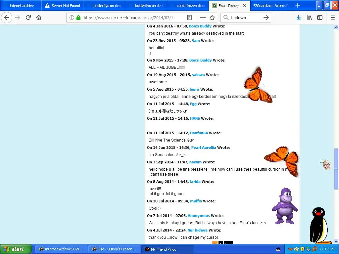Switch to the Server Not Found tab
This screenshot has width=339, height=254.
62,6
